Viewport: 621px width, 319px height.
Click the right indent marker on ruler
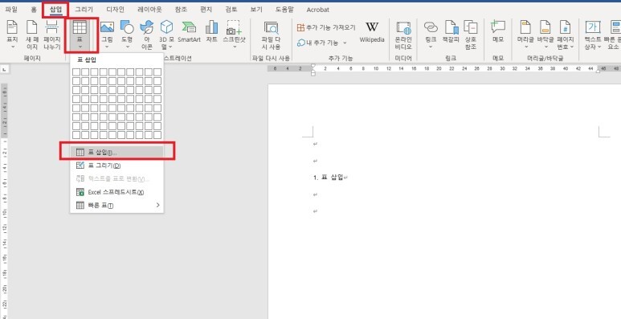click(598, 70)
